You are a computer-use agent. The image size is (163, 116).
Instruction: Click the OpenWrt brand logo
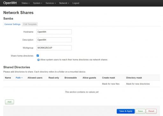point(10,3)
